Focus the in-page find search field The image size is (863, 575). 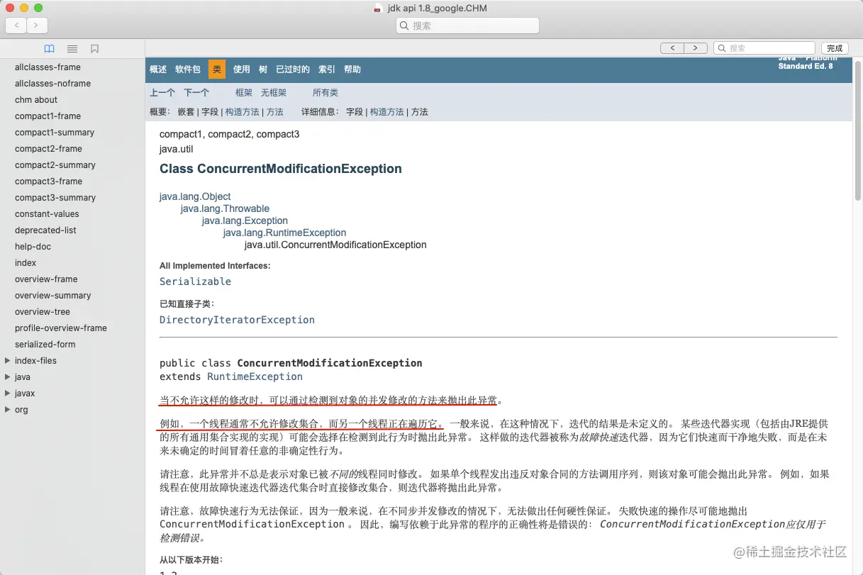coord(764,48)
